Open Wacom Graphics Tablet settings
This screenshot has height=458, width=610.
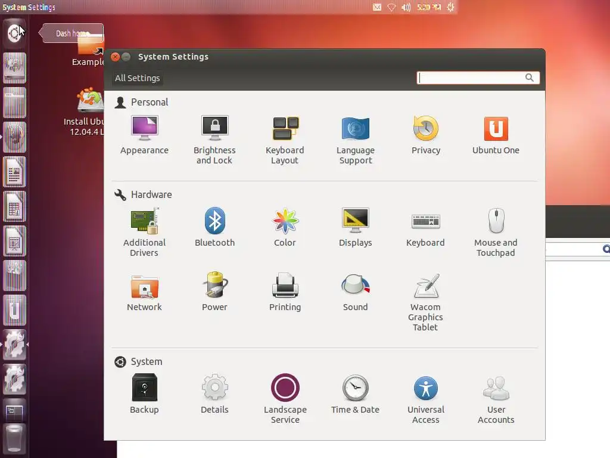coord(425,302)
